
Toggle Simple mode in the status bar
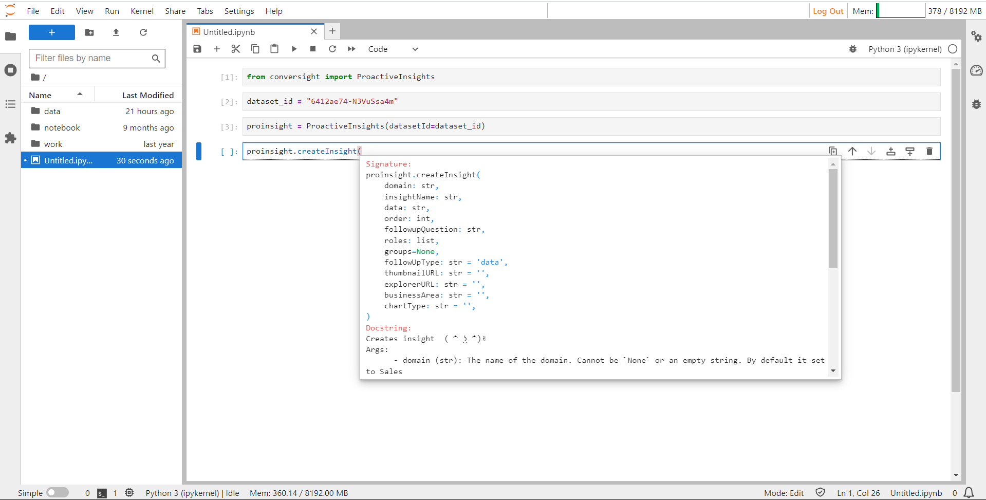point(58,492)
